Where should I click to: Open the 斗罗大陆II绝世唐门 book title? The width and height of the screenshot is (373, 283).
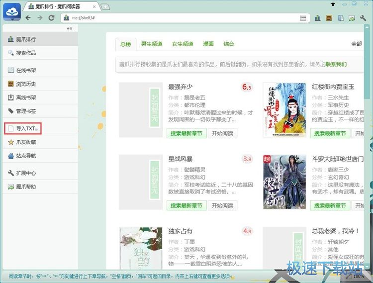338,159
